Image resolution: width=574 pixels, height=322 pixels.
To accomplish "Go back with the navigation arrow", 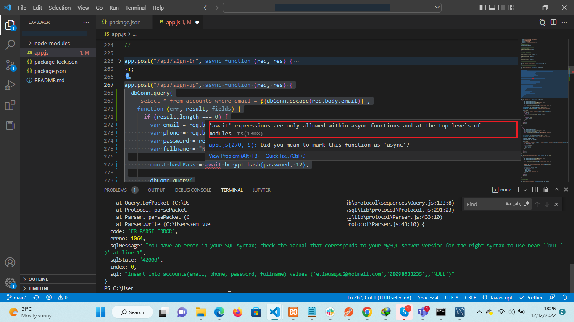I will (206, 8).
